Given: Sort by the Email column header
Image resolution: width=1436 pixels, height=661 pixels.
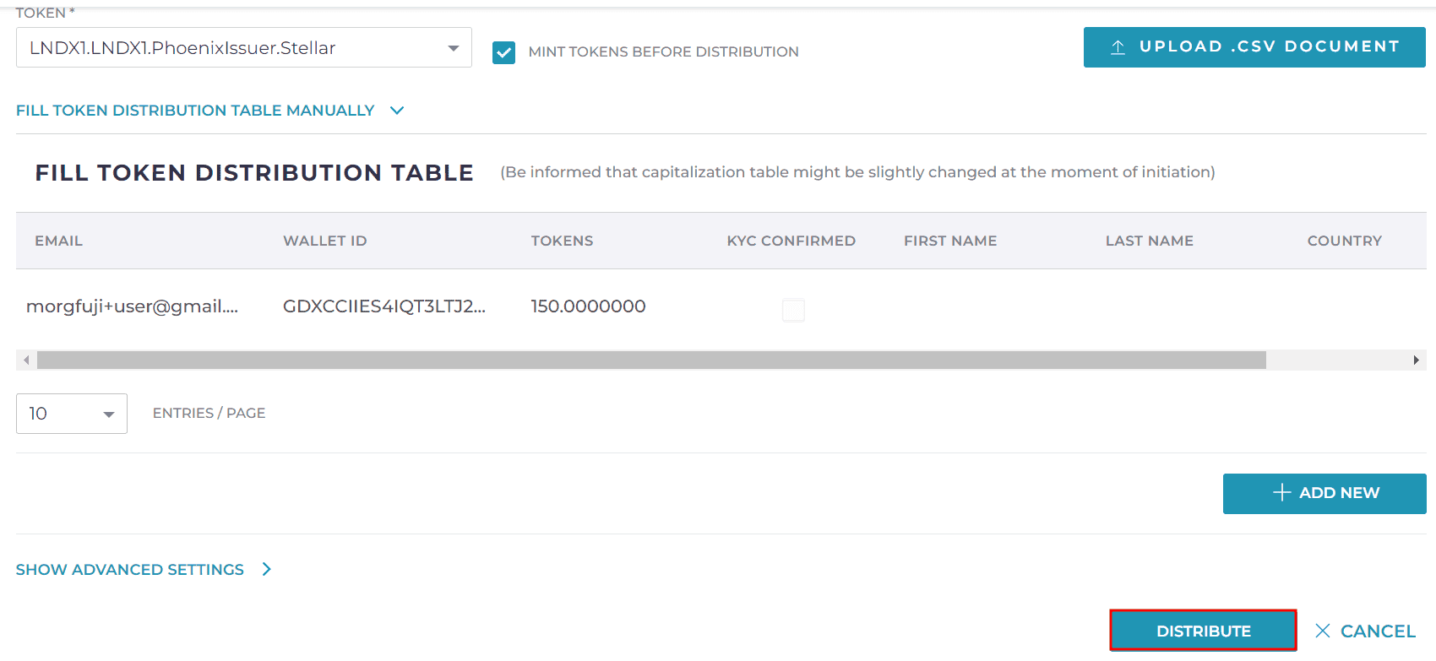Looking at the screenshot, I should coord(58,241).
